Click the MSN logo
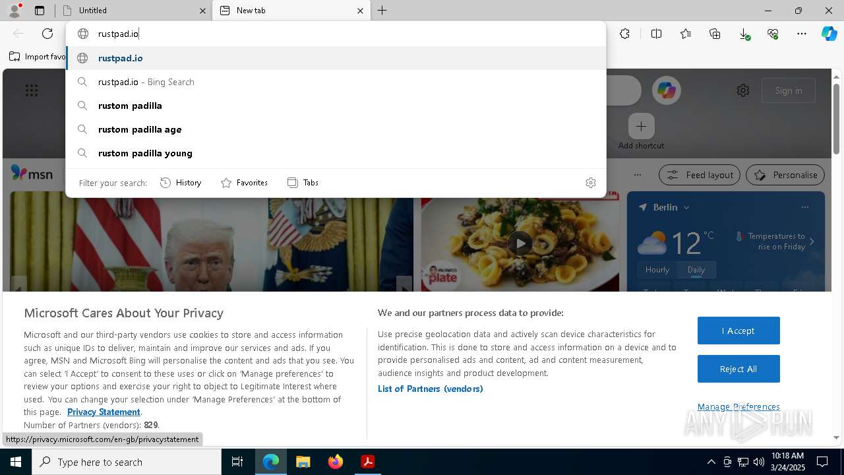Image resolution: width=844 pixels, height=475 pixels. coord(32,174)
